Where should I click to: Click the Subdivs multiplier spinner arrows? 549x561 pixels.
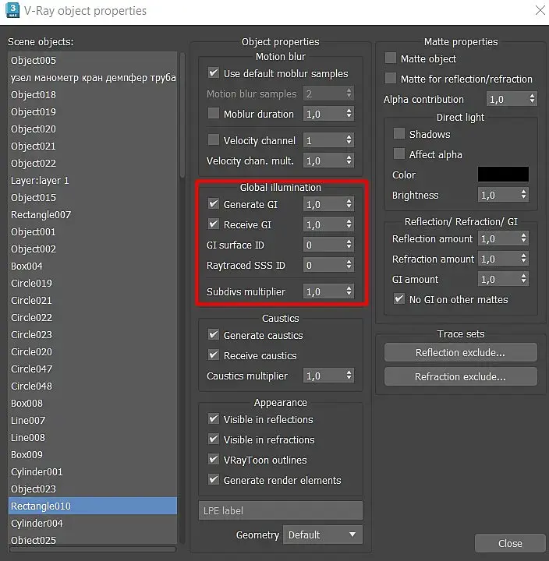point(349,291)
